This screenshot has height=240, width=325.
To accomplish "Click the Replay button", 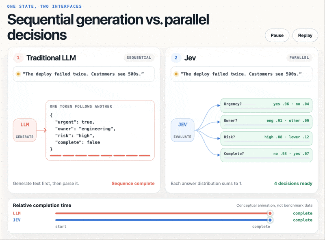I will pyautogui.click(x=305, y=35).
